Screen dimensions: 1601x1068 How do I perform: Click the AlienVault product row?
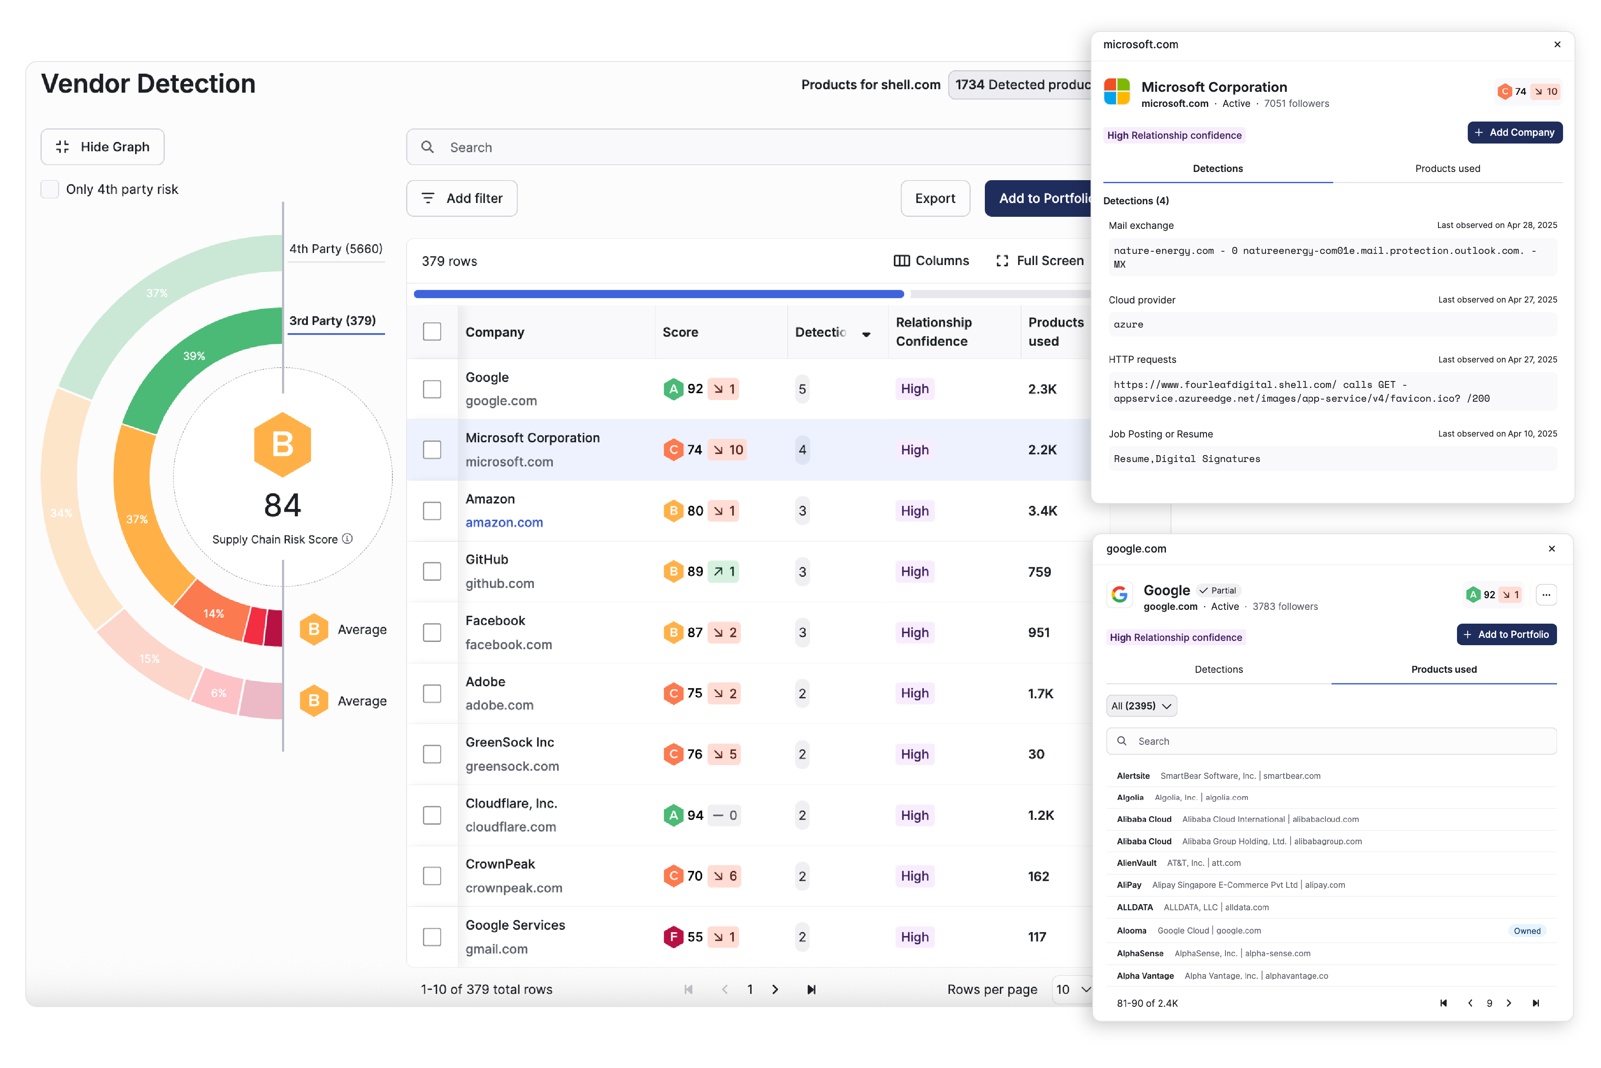[x=1331, y=863]
